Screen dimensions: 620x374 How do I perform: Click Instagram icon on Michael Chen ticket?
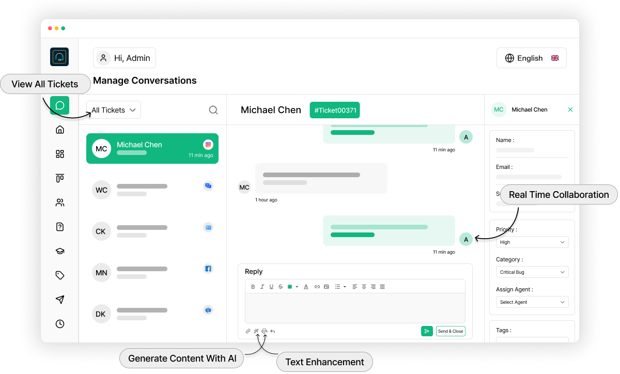[x=208, y=145]
